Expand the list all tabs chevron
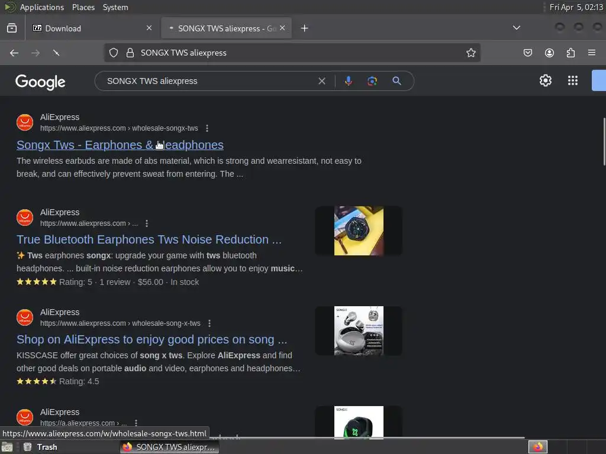Image resolution: width=606 pixels, height=454 pixels. coord(516,28)
